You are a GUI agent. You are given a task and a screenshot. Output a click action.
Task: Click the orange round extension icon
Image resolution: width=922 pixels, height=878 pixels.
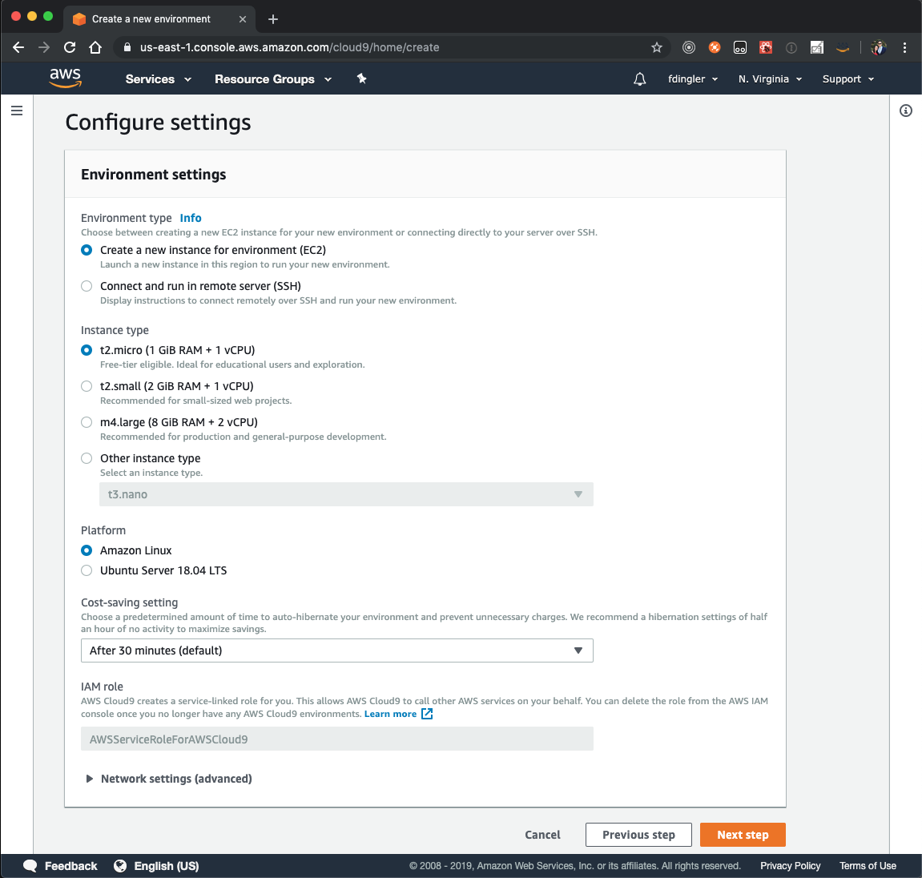[x=715, y=47]
